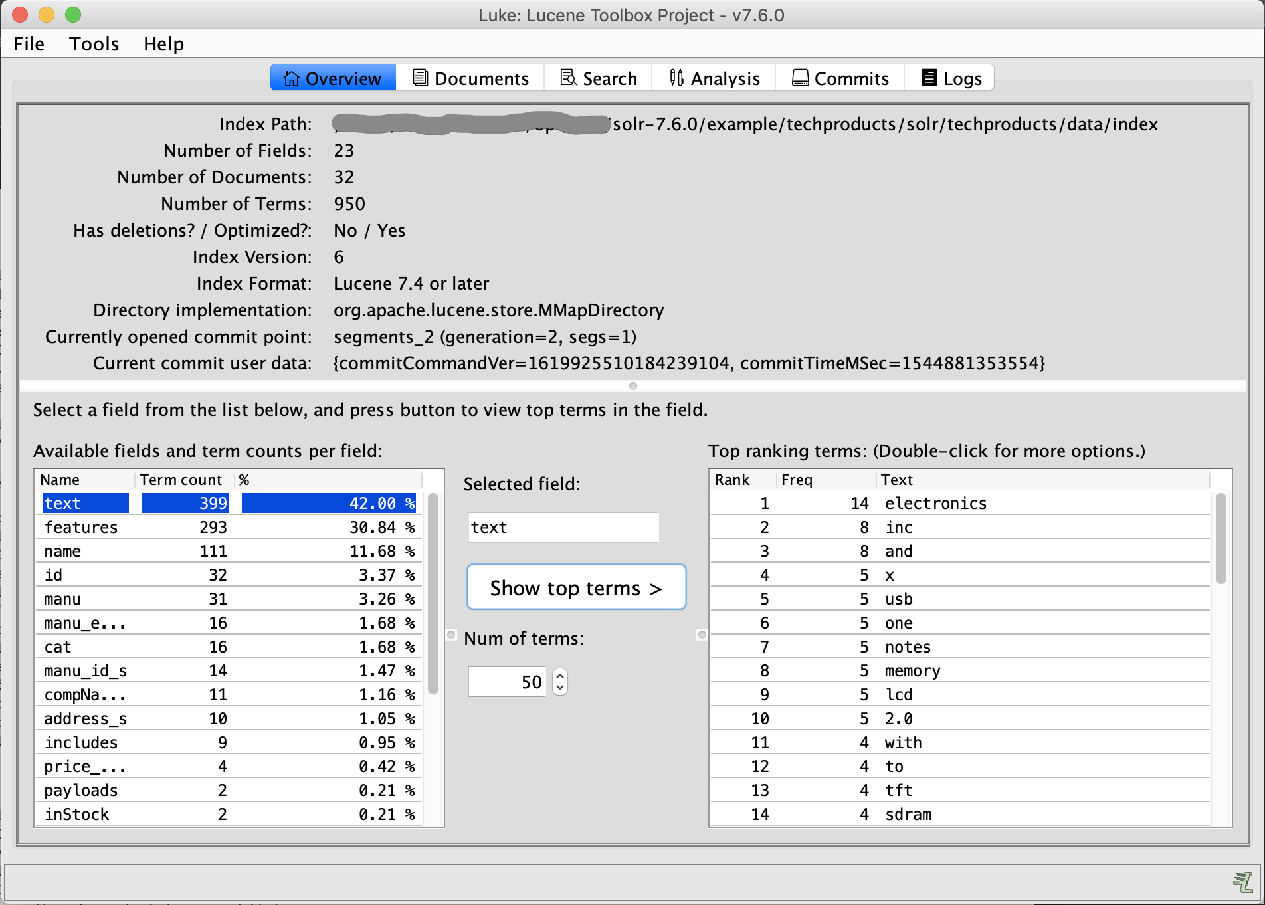This screenshot has height=905, width=1265.
Task: Select the 'features' field row
Action: point(230,527)
